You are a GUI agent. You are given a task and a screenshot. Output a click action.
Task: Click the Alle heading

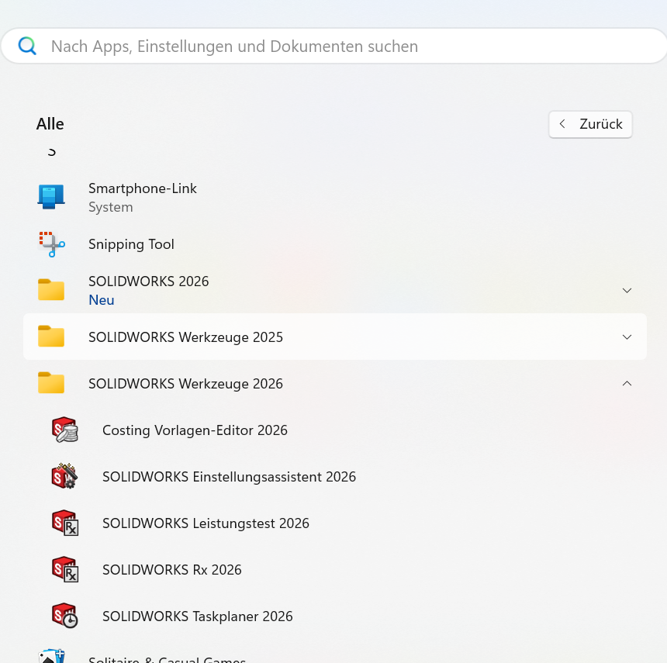(x=50, y=124)
